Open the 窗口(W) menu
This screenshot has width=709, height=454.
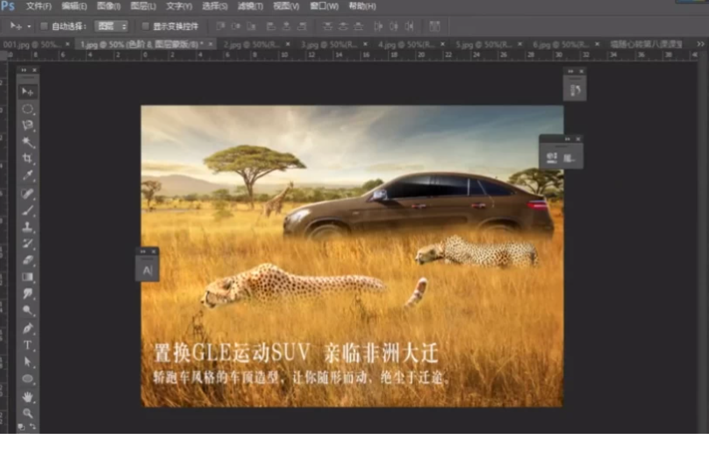[324, 6]
